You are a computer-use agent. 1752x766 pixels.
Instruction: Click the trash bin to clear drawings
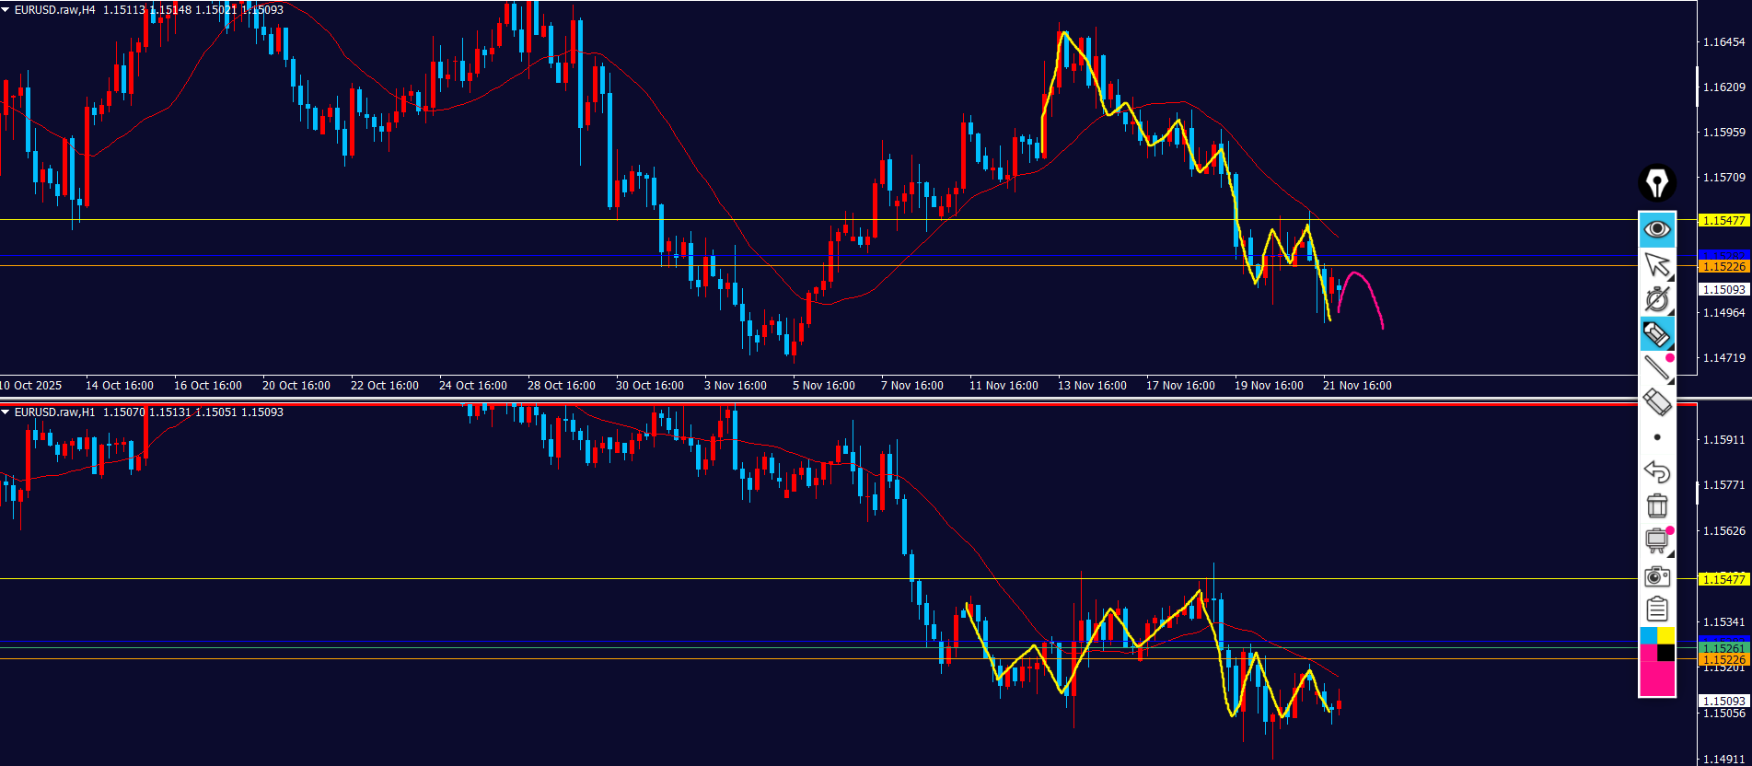point(1656,505)
